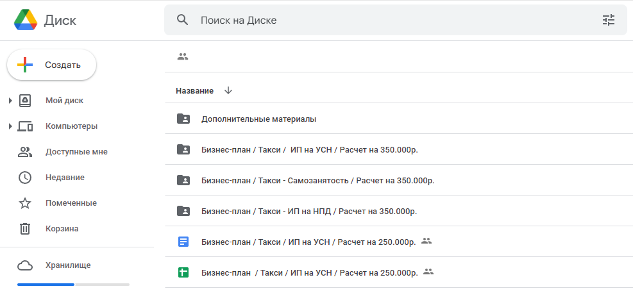Click the star icon for Помеченные
Viewport: 633px width, 291px height.
25,203
